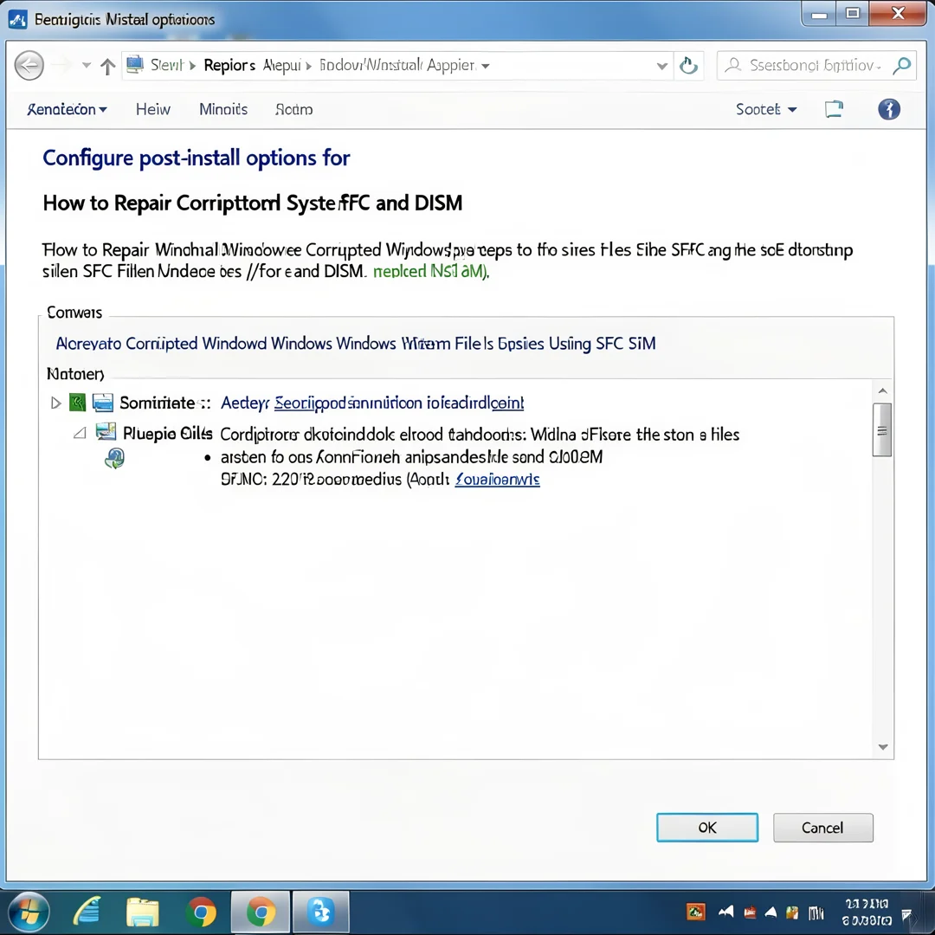Open recent locations dropdown beside forward arrow
The height and width of the screenshot is (935, 935).
click(x=87, y=65)
